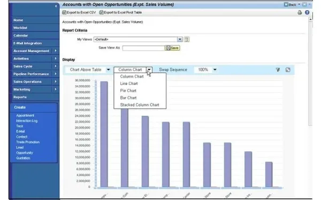Open the Back history dropdown arrow
Screen dimensions: 321x200
tap(299, 4)
